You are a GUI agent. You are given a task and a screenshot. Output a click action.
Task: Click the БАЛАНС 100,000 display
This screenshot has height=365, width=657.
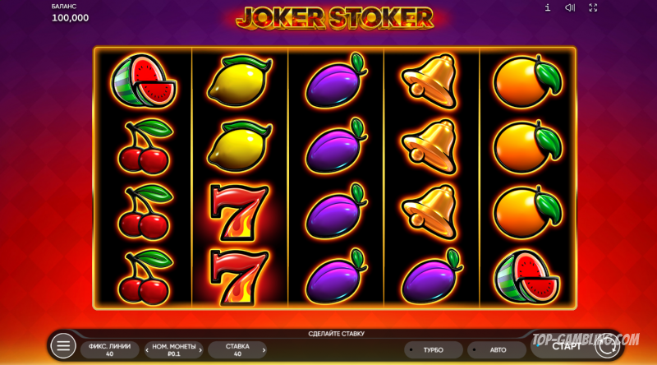(70, 13)
